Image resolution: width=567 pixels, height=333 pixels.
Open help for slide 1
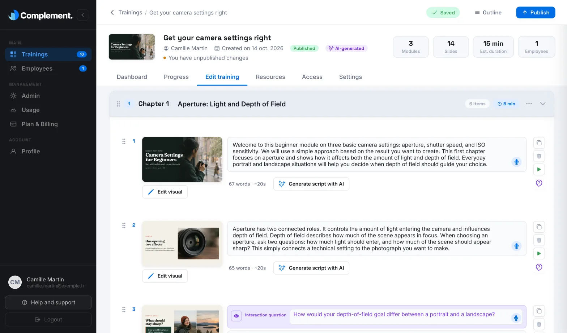coord(539,183)
